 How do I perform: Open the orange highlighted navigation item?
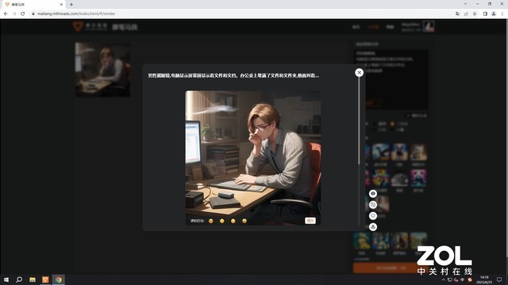(373, 27)
